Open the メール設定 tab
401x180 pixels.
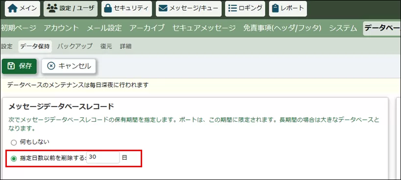click(x=104, y=28)
